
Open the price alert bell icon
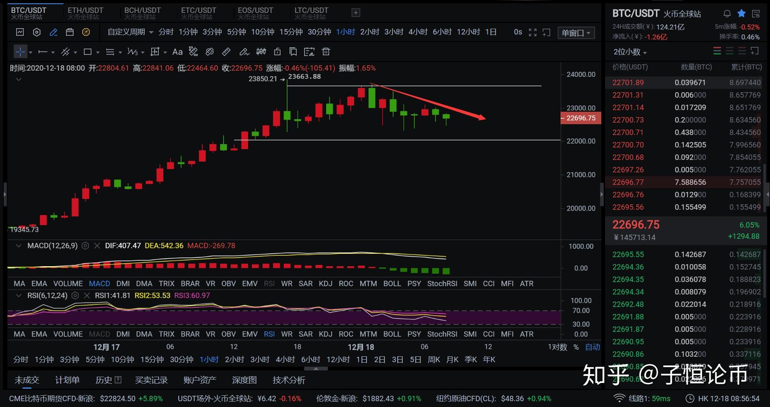pos(727,14)
